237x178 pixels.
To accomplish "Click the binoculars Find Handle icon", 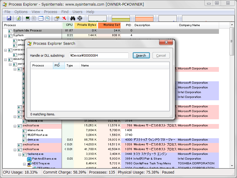I will click(x=73, y=18).
